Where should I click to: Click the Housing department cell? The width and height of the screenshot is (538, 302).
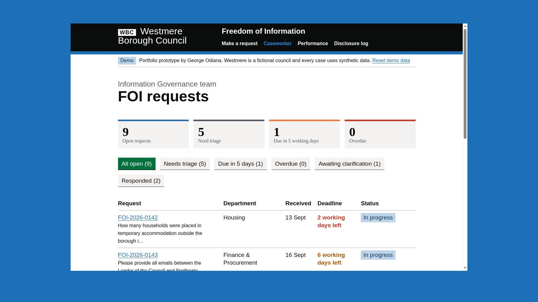pyautogui.click(x=234, y=217)
